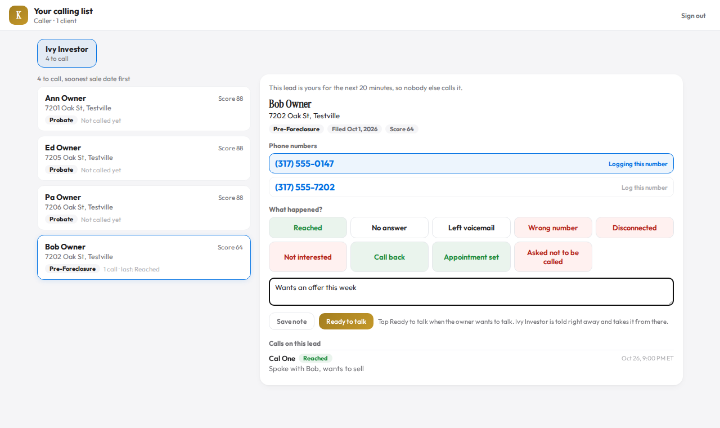Call phone number (317) 555-7202

pos(305,188)
